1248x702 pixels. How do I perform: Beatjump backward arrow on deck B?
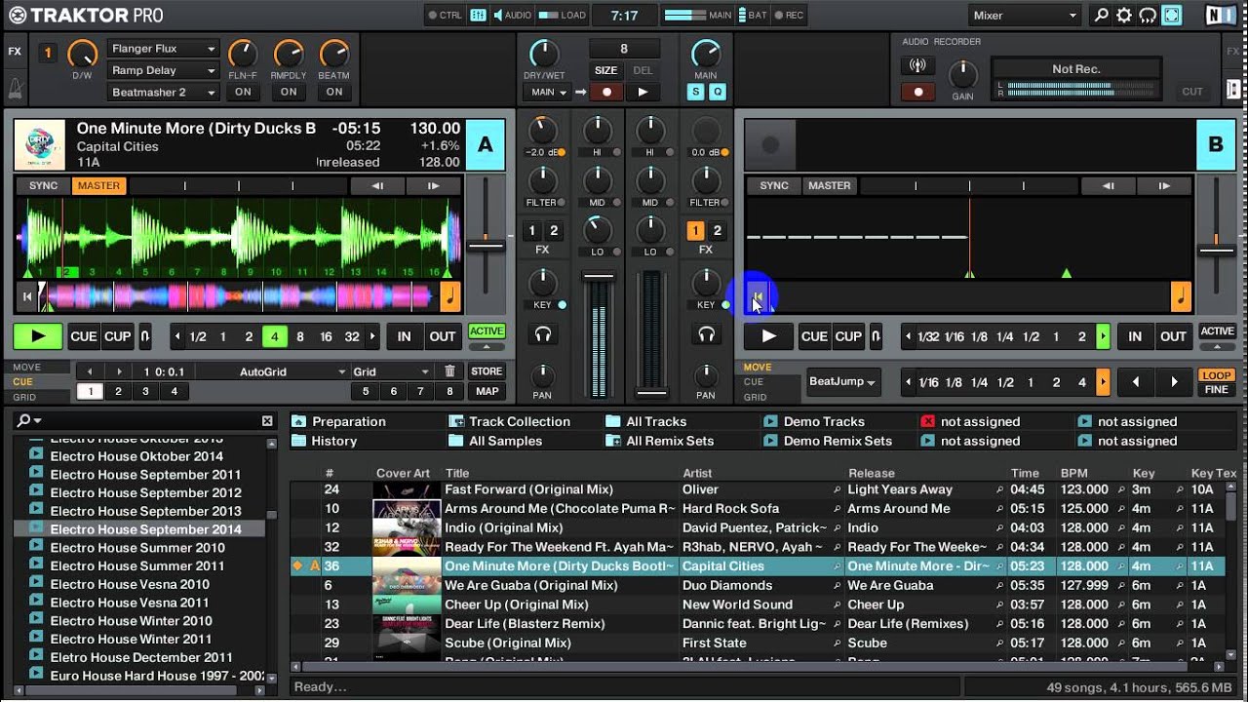1135,382
